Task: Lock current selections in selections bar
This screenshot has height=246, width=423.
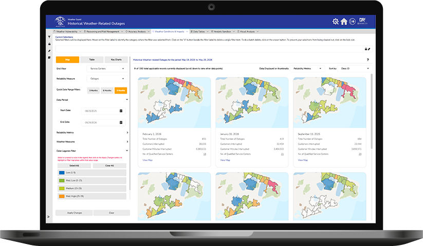Action: [366, 49]
